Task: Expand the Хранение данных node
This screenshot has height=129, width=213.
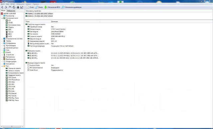Action: click(2, 48)
